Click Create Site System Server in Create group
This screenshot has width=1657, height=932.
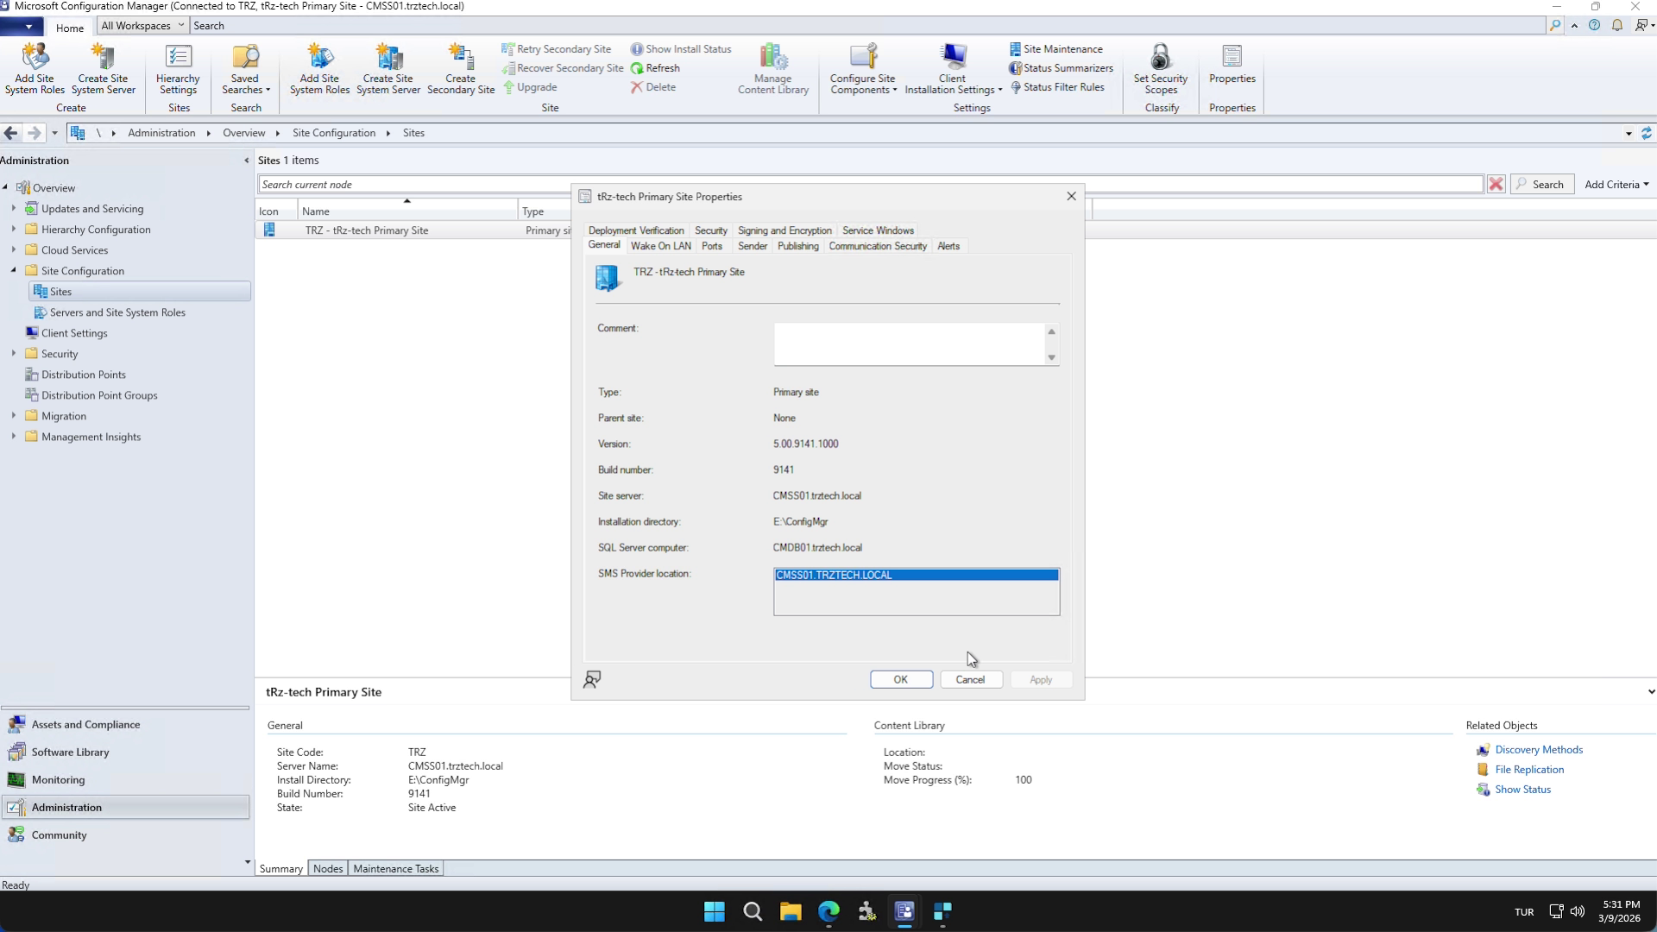coord(104,68)
